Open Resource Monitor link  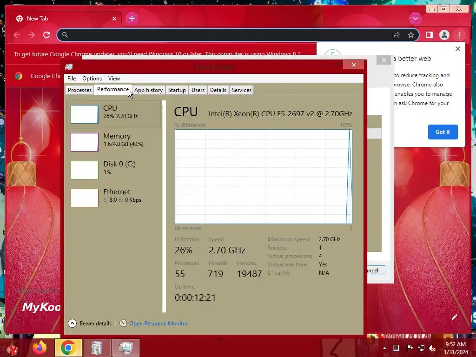tap(159, 324)
